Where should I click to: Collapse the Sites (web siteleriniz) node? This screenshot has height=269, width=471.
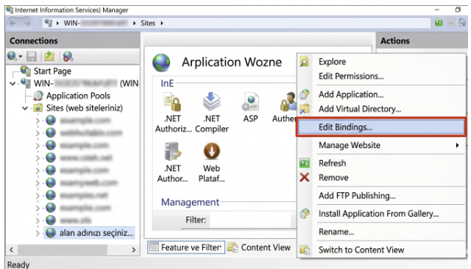pos(25,108)
